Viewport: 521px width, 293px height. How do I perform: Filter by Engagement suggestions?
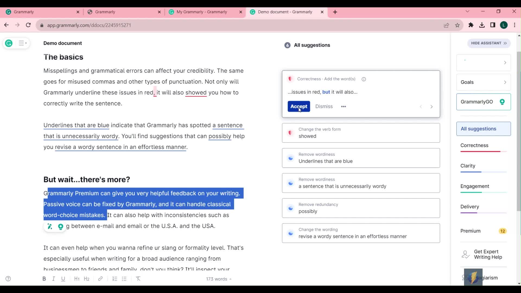click(x=484, y=188)
